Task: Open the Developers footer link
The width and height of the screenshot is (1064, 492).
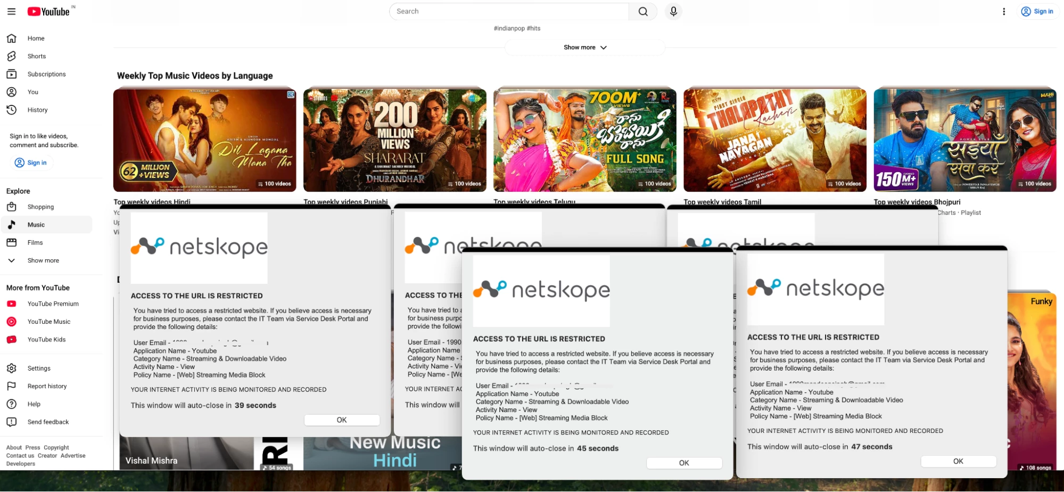Action: coord(21,463)
